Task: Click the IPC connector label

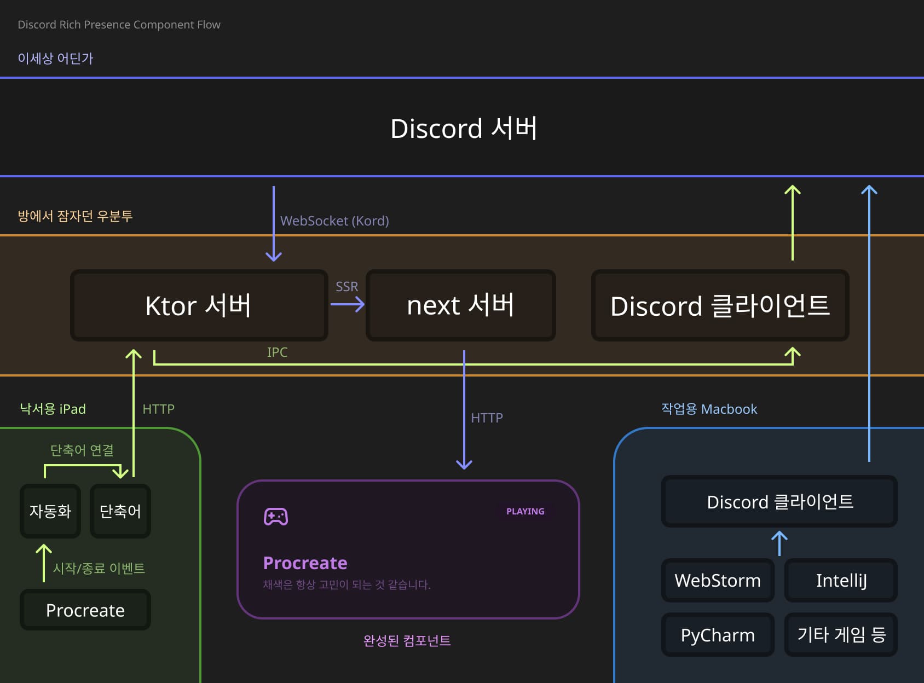Action: tap(277, 352)
